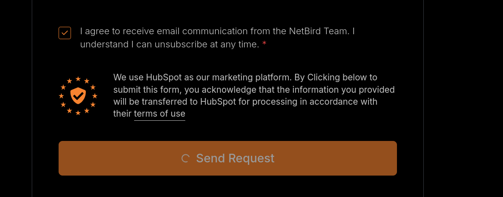Click the rightmost star around the shield
This screenshot has height=197, width=503.
[x=95, y=96]
